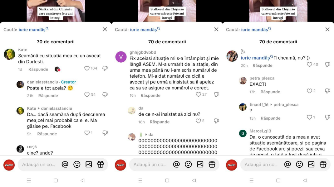
Task: Dislike danielasstanciu's creator reply
Action: [x=105, y=95]
